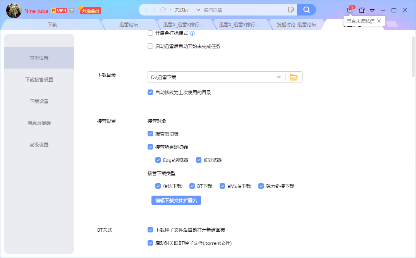The width and height of the screenshot is (416, 258).
Task: Open the download directory dropdown arrow
Action: (x=279, y=77)
